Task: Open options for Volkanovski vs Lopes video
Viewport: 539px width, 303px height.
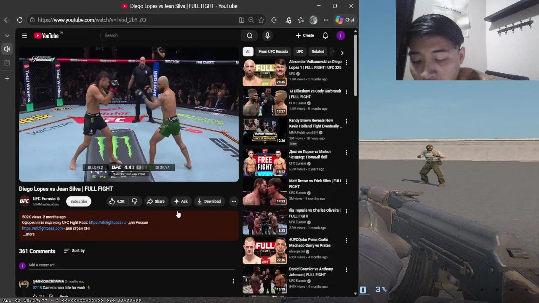Action: pos(347,62)
